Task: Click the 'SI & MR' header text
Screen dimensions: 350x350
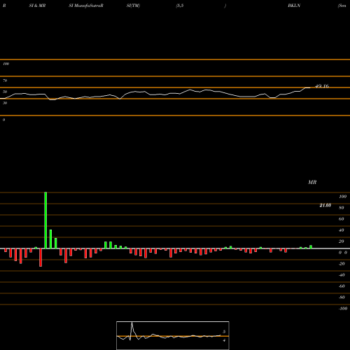Action: pyautogui.click(x=37, y=6)
